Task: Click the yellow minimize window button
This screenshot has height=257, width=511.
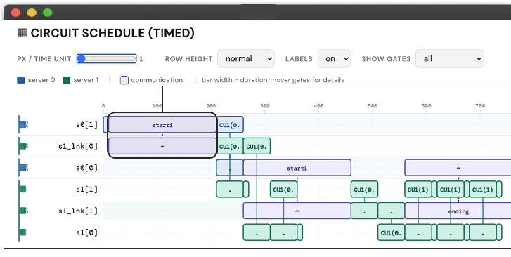Action: point(32,13)
